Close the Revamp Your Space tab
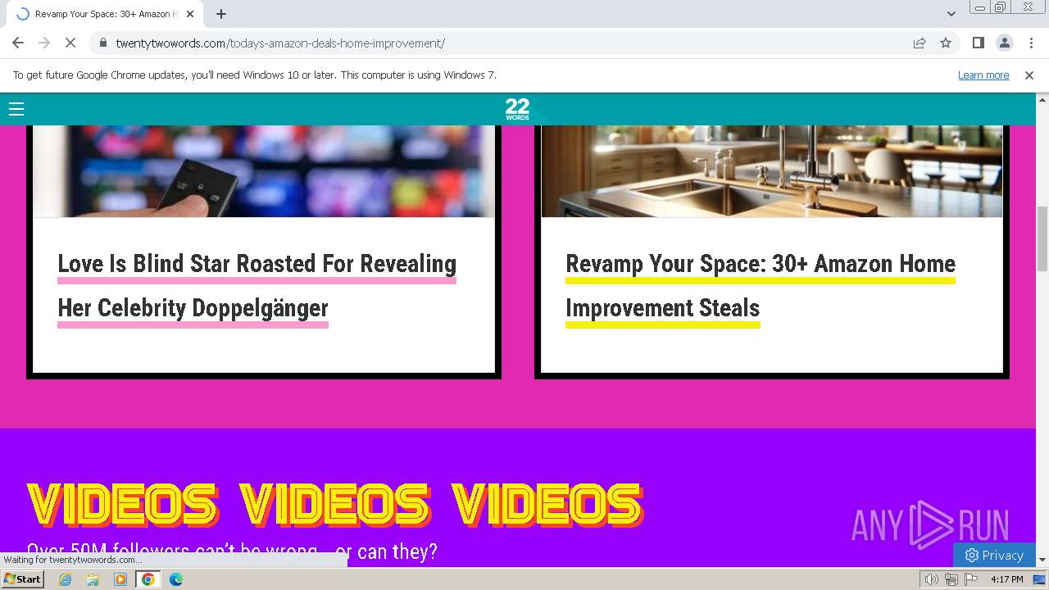Viewport: 1049px width, 590px height. pyautogui.click(x=190, y=14)
